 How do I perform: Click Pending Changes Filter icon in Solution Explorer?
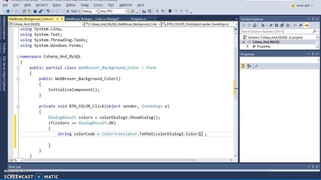(263, 25)
